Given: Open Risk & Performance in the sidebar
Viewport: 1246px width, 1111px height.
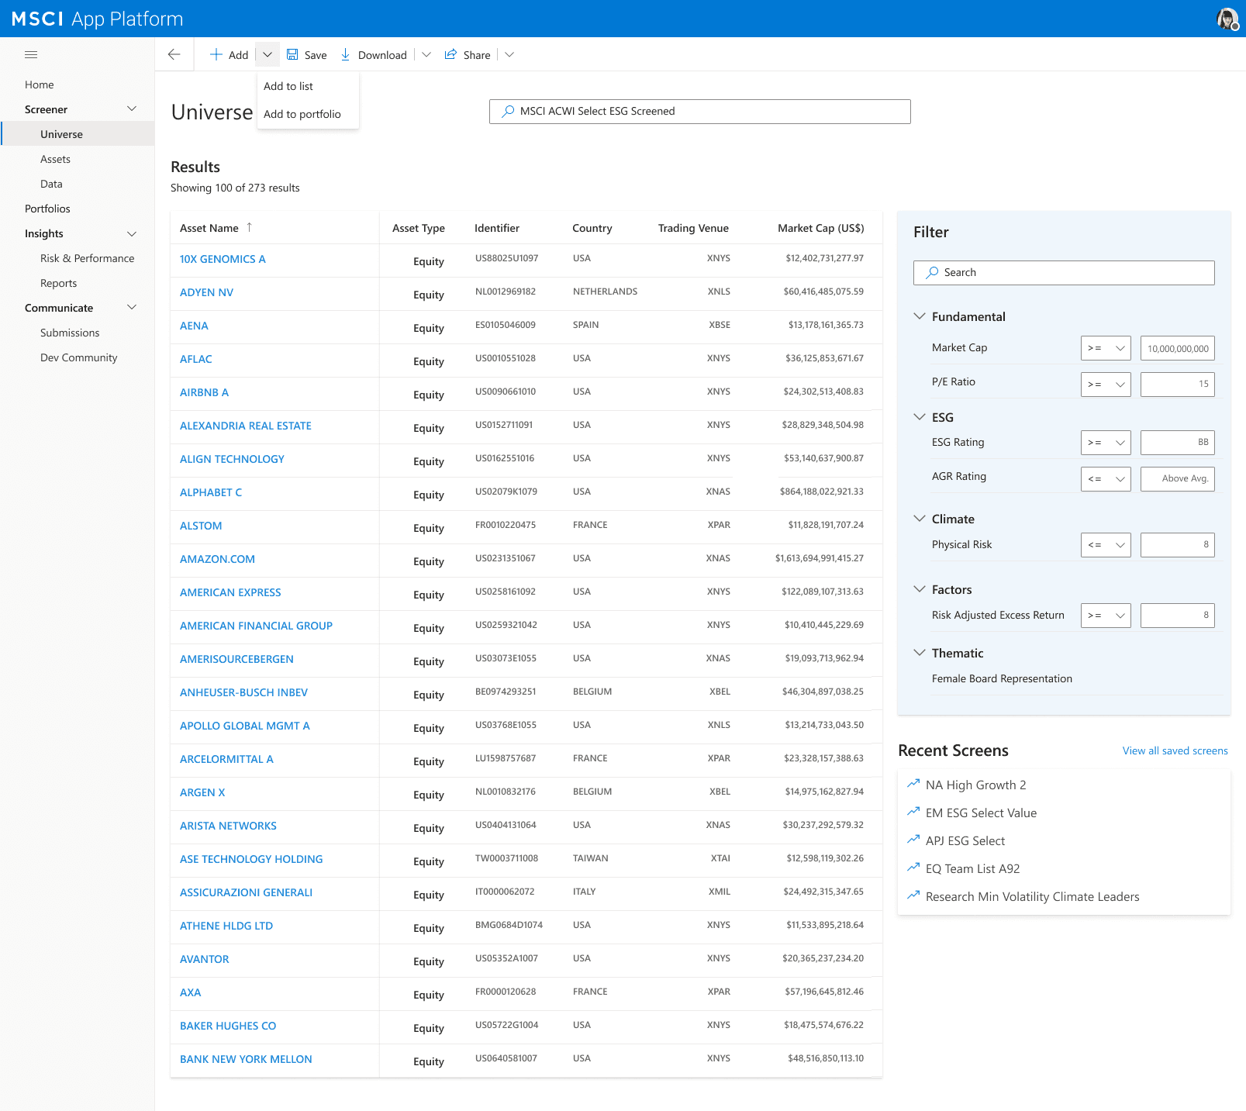Looking at the screenshot, I should [x=87, y=258].
